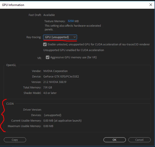This screenshot has width=155, height=147.
Task: Toggle Aggressive GPU memory use (for VR)
Action: click(48, 57)
